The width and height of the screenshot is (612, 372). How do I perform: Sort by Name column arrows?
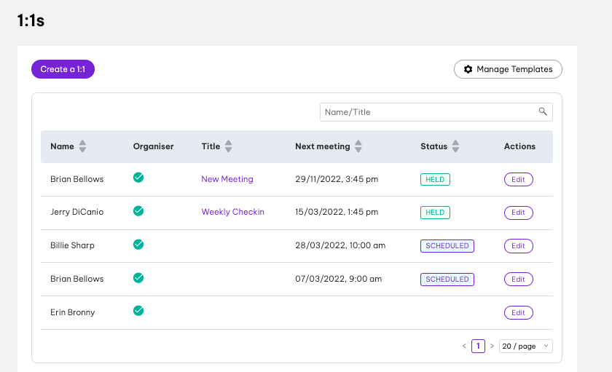[82, 146]
